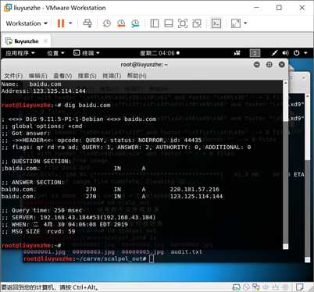
Task: Open the 编辑(E) menu in terminal
Action: (38, 76)
